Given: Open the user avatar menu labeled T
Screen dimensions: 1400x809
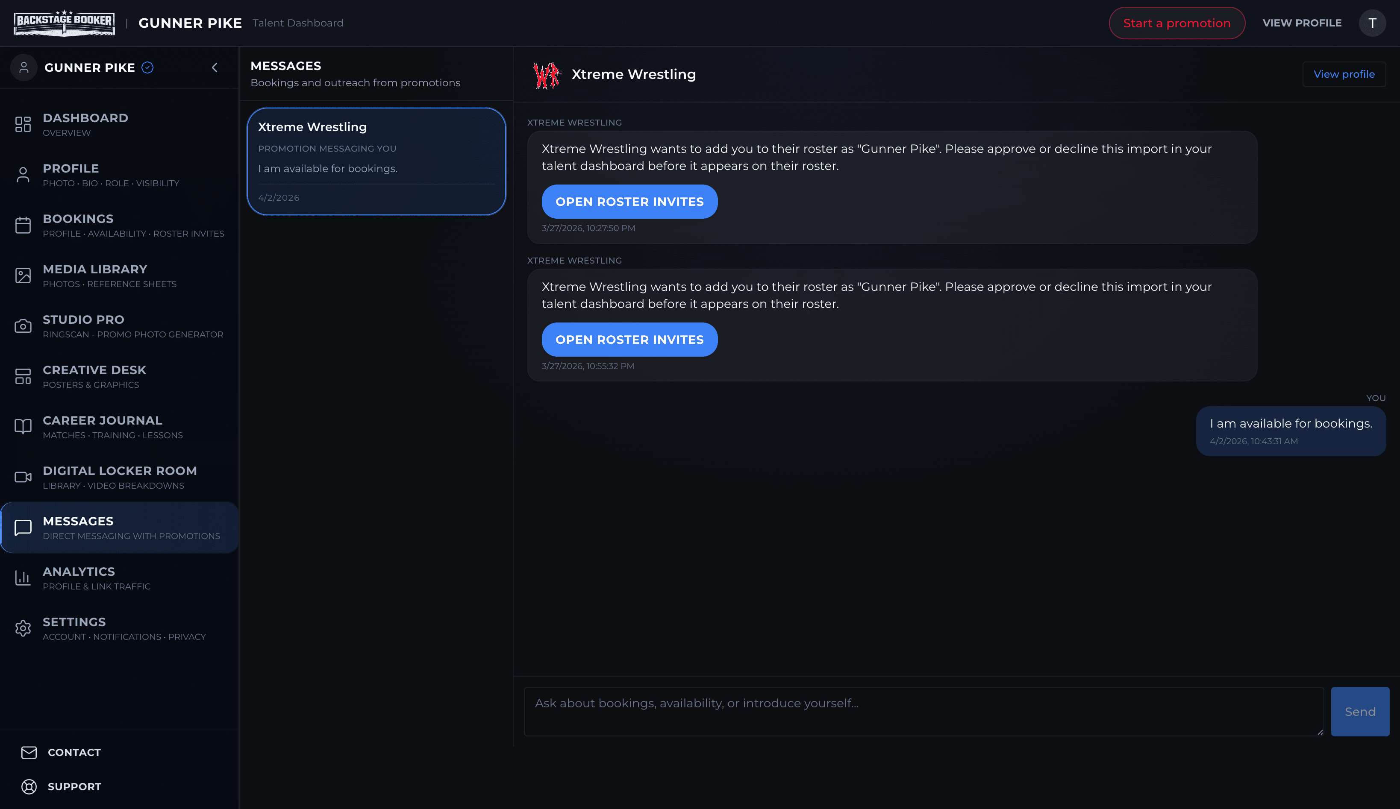Looking at the screenshot, I should (1372, 23).
